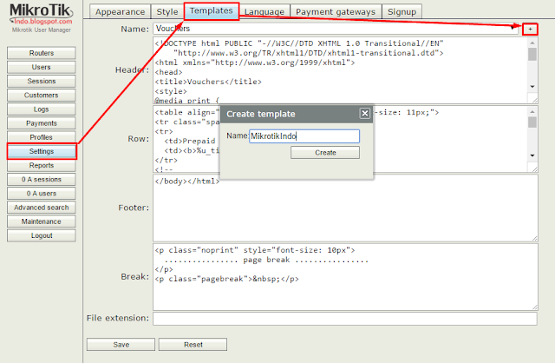The image size is (555, 363).
Task: Click inside the Break text area
Action: click(345, 276)
